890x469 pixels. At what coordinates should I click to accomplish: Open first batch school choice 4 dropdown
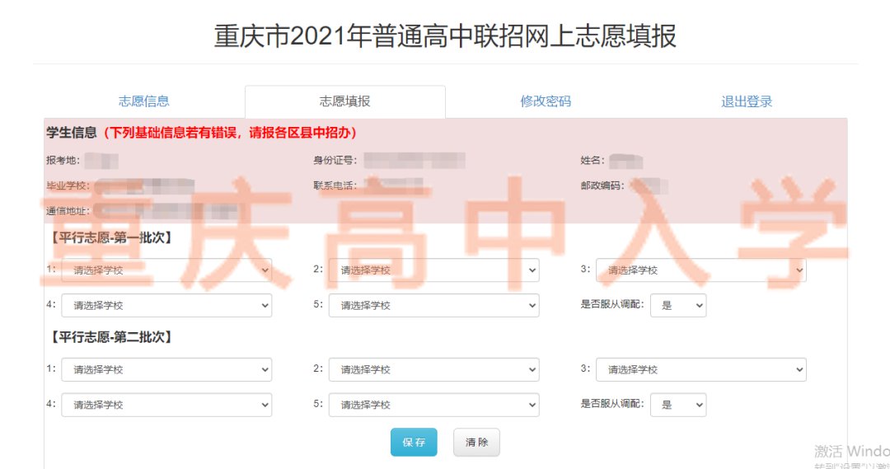166,306
